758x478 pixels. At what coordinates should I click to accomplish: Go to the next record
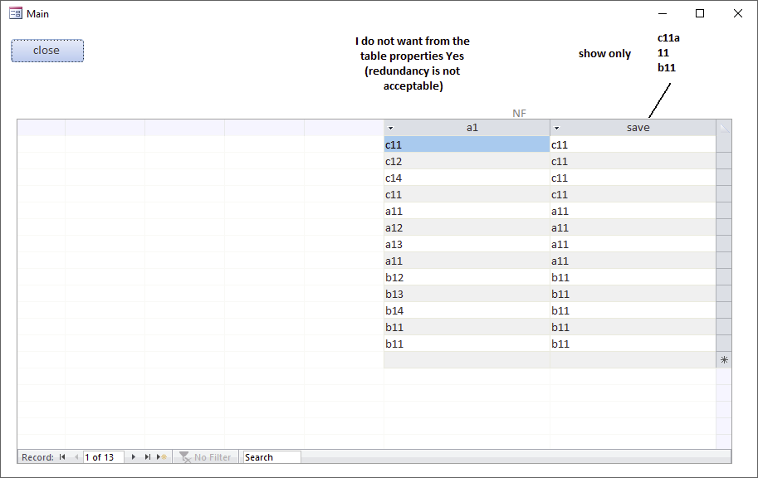134,456
